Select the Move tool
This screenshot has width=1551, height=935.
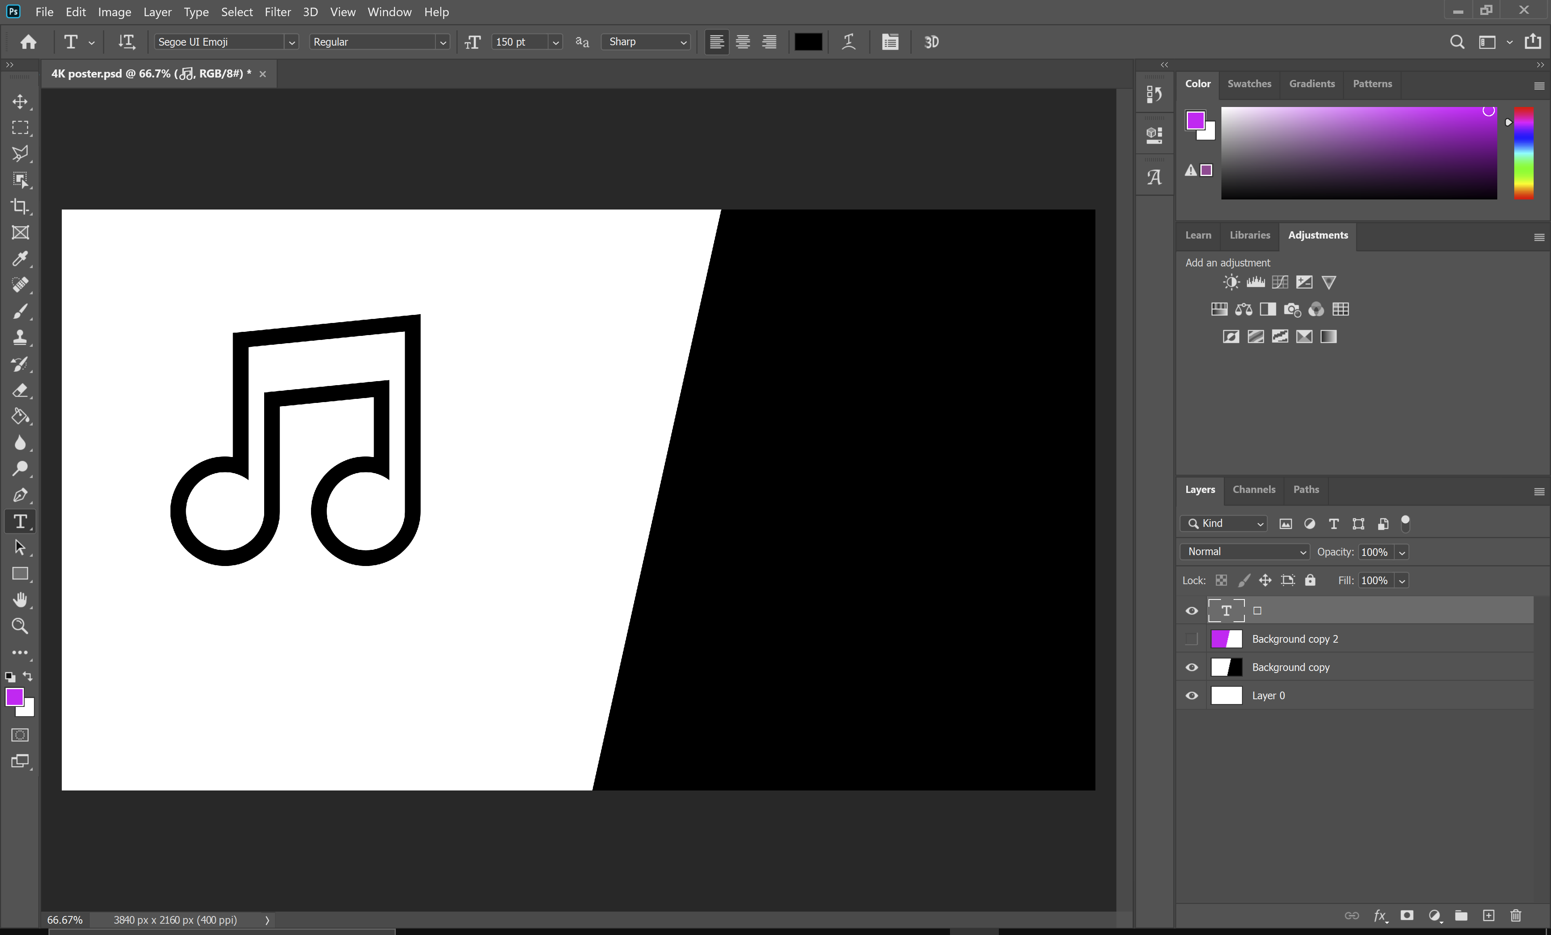pyautogui.click(x=20, y=101)
